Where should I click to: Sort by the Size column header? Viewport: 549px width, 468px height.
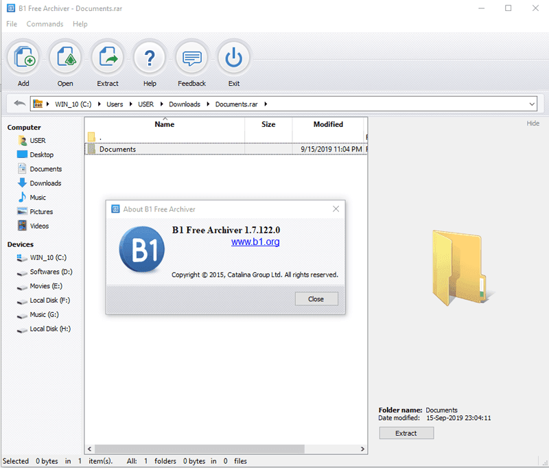point(268,124)
